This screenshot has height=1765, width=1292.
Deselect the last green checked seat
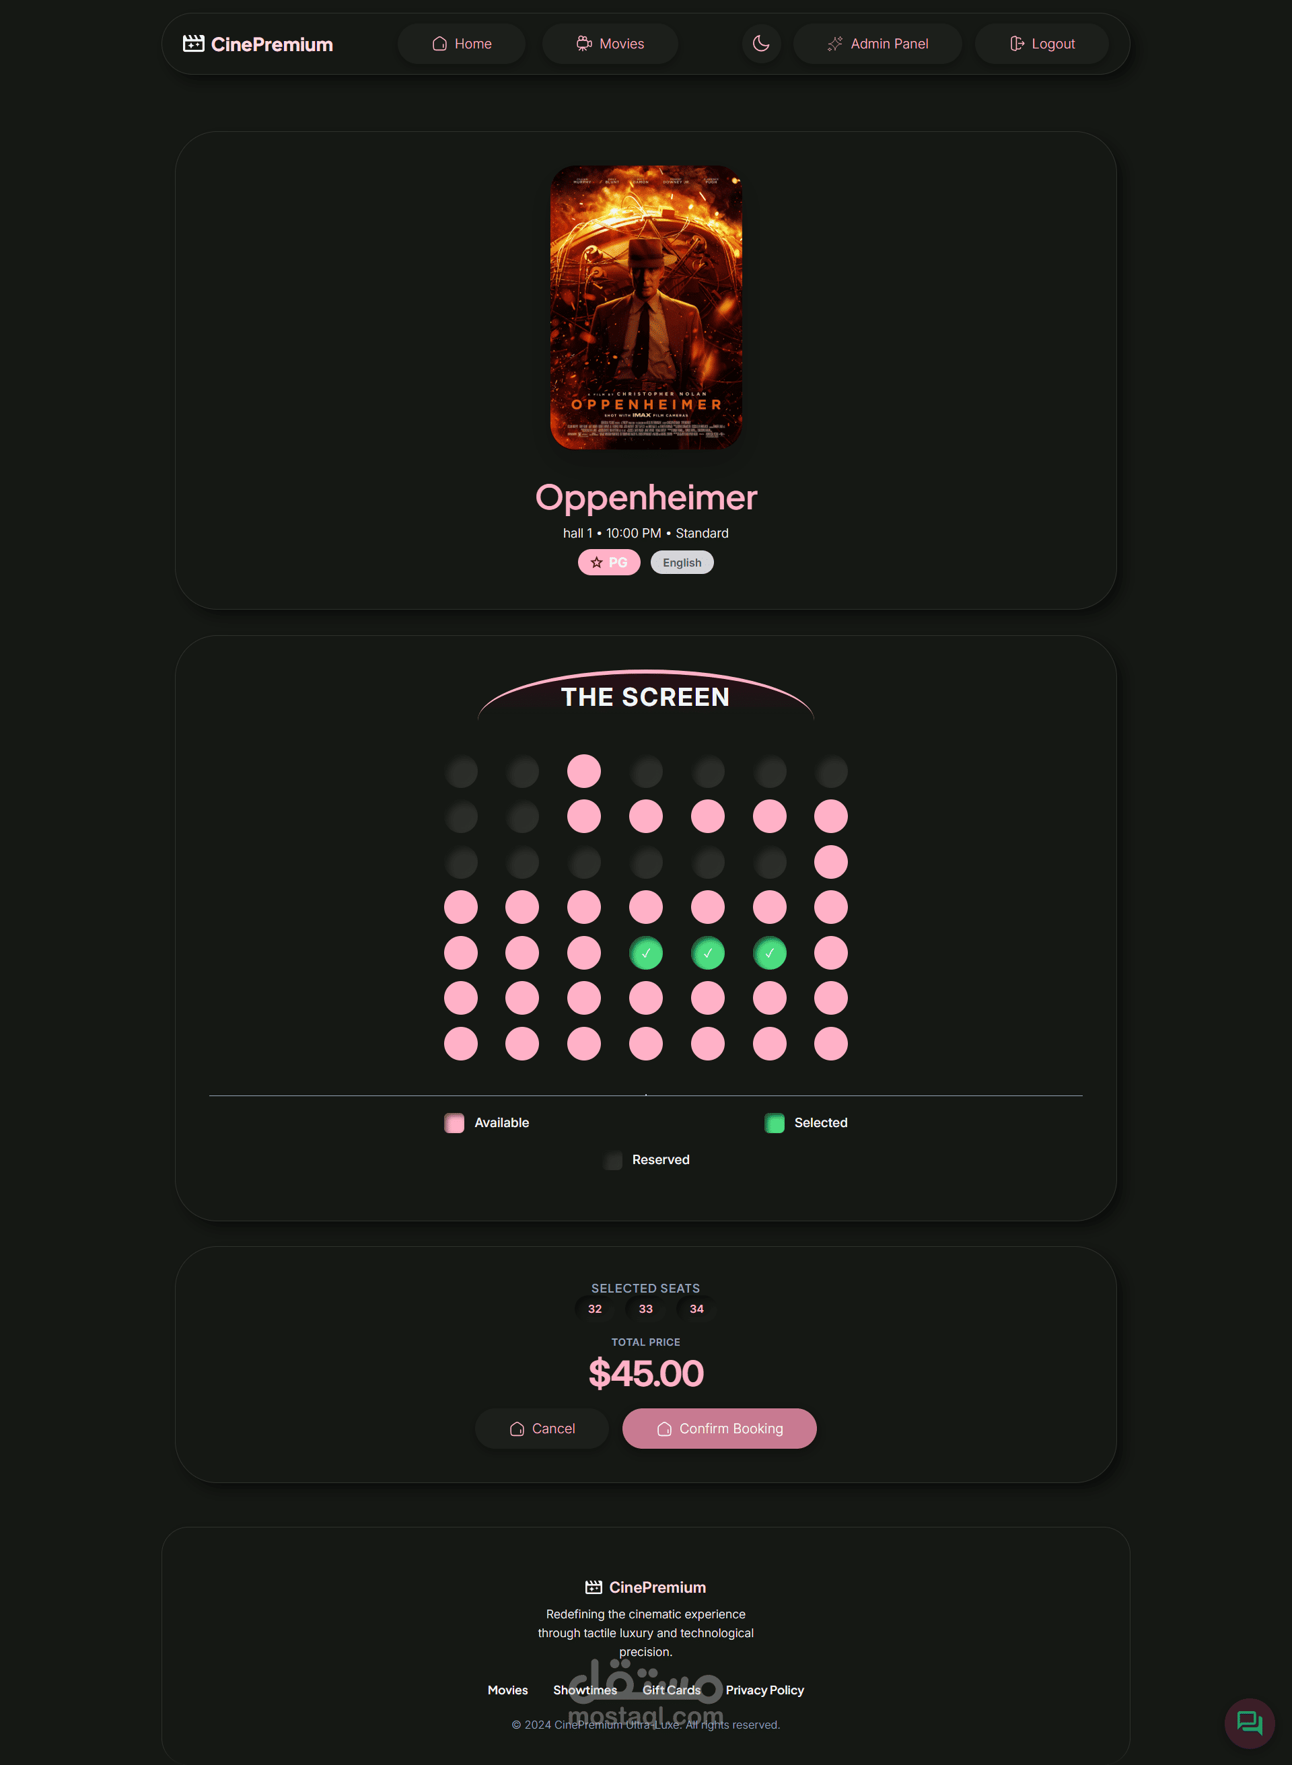click(770, 953)
